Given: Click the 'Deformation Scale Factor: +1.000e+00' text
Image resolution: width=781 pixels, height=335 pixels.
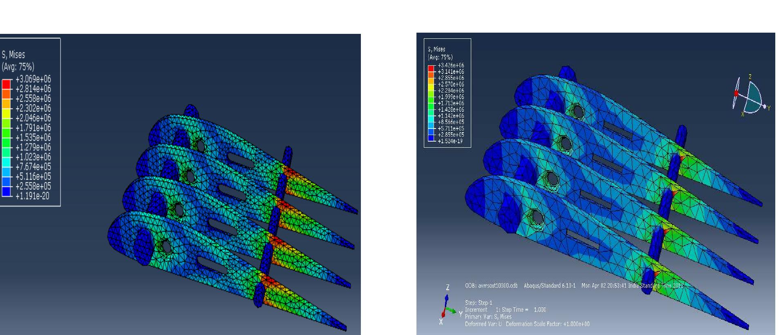Looking at the screenshot, I should coord(548,324).
